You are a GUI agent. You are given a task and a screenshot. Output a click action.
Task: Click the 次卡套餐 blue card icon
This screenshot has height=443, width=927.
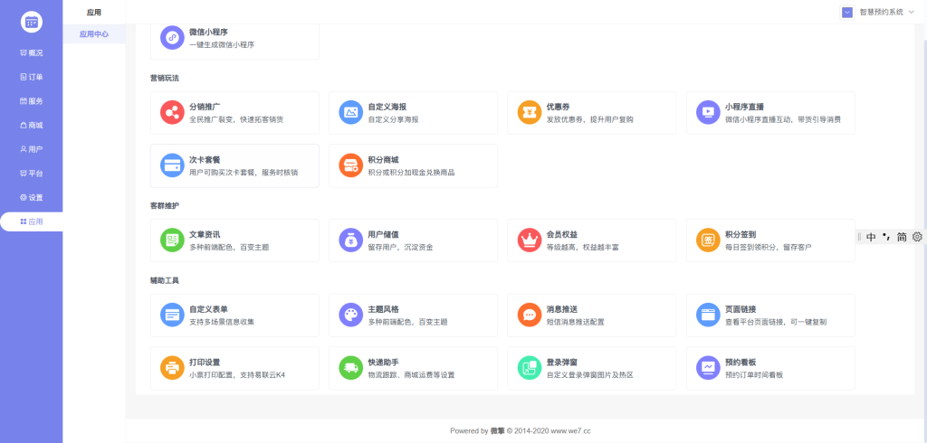click(x=172, y=165)
